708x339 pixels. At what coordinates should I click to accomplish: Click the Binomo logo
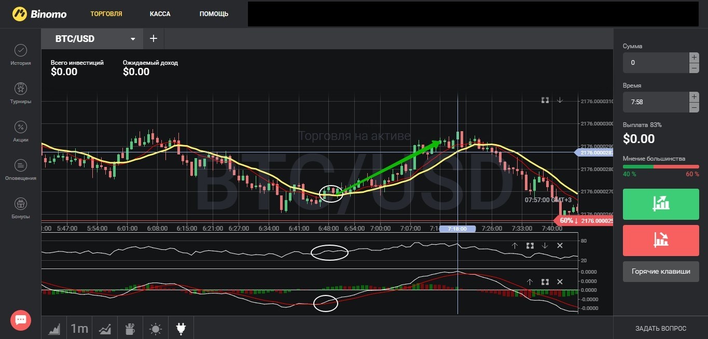pos(40,13)
